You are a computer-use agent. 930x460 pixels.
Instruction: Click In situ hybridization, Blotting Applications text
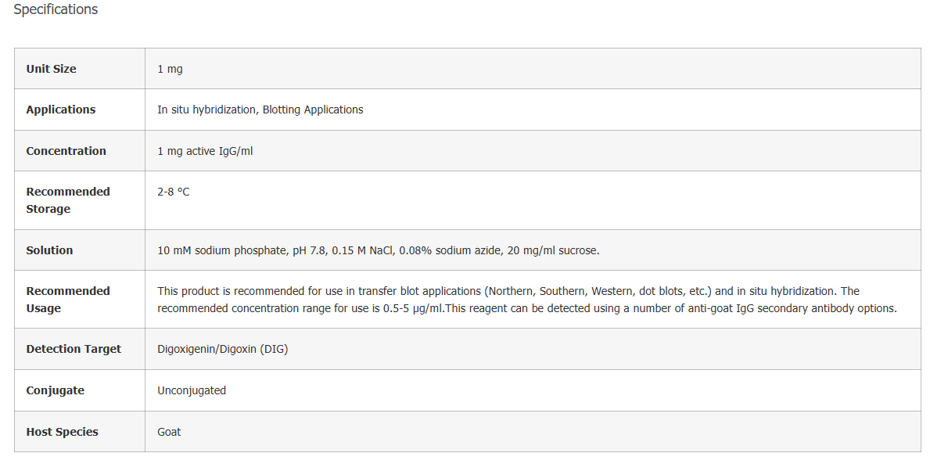click(260, 110)
